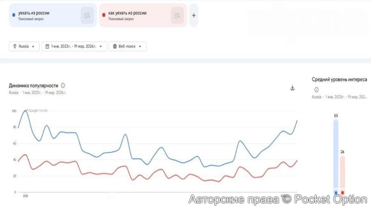Click the location pin icon in the Russia filter
This screenshot has height=206, width=371.
coord(15,46)
